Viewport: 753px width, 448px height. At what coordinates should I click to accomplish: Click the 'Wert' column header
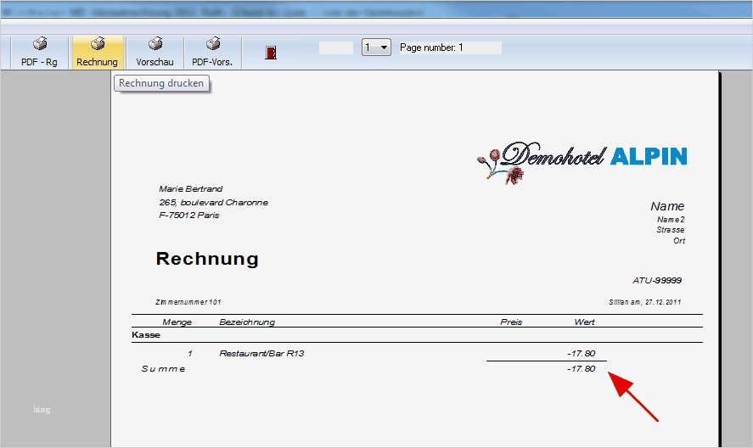tap(584, 322)
